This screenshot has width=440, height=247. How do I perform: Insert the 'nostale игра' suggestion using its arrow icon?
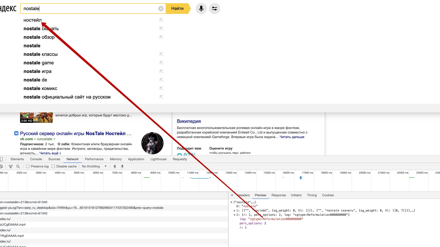click(161, 71)
